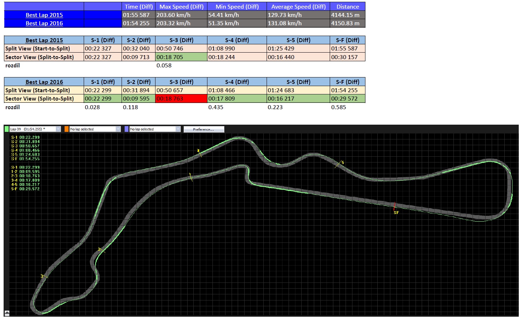Expand the purple lap's 'No lap selected' dropdown
Screen dimensions: 522x321
tap(178, 129)
